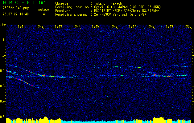The height and width of the screenshot is (123, 194).
Task: Click the version number 1.0.0
Action: click(x=42, y=3)
